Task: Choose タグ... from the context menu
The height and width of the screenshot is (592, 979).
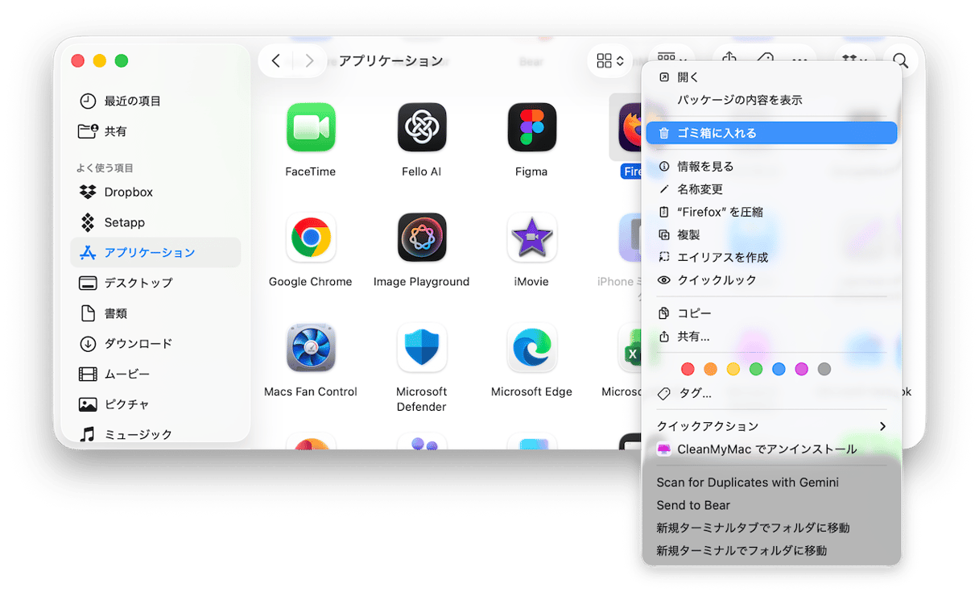Action: pos(771,393)
